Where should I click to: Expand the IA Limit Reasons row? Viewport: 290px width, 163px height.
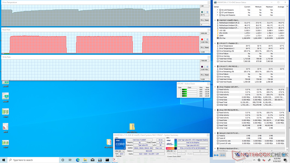(x=218, y=10)
